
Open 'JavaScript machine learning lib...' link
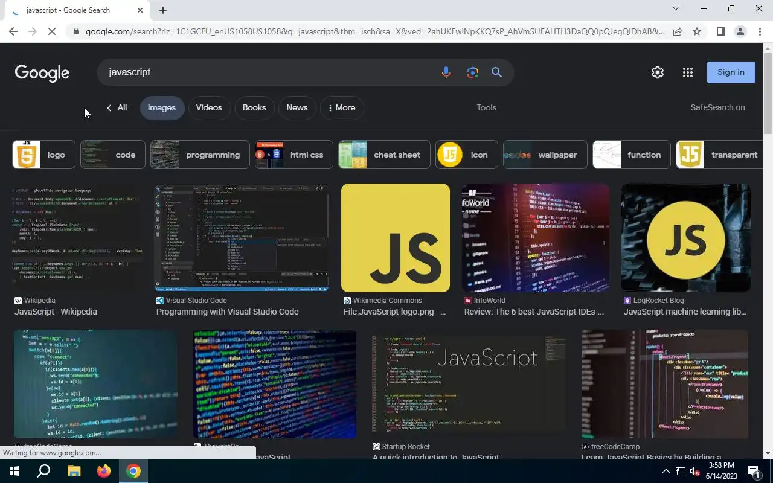pos(685,312)
